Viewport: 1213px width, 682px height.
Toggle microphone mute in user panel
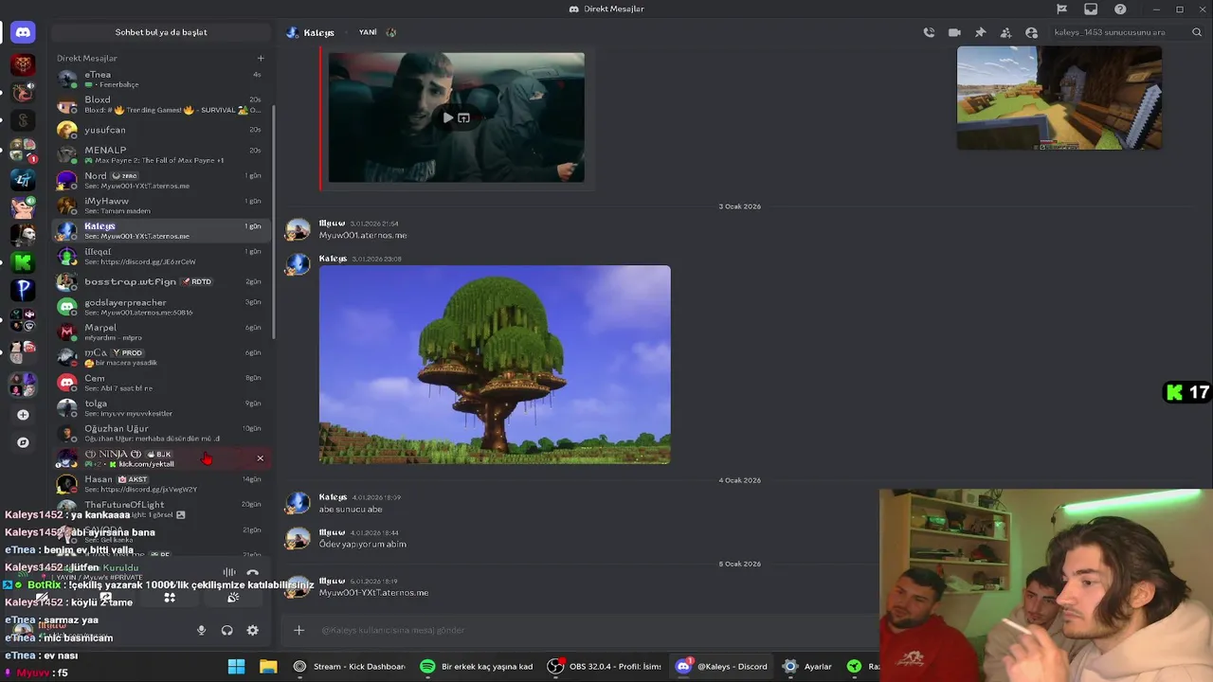point(201,631)
